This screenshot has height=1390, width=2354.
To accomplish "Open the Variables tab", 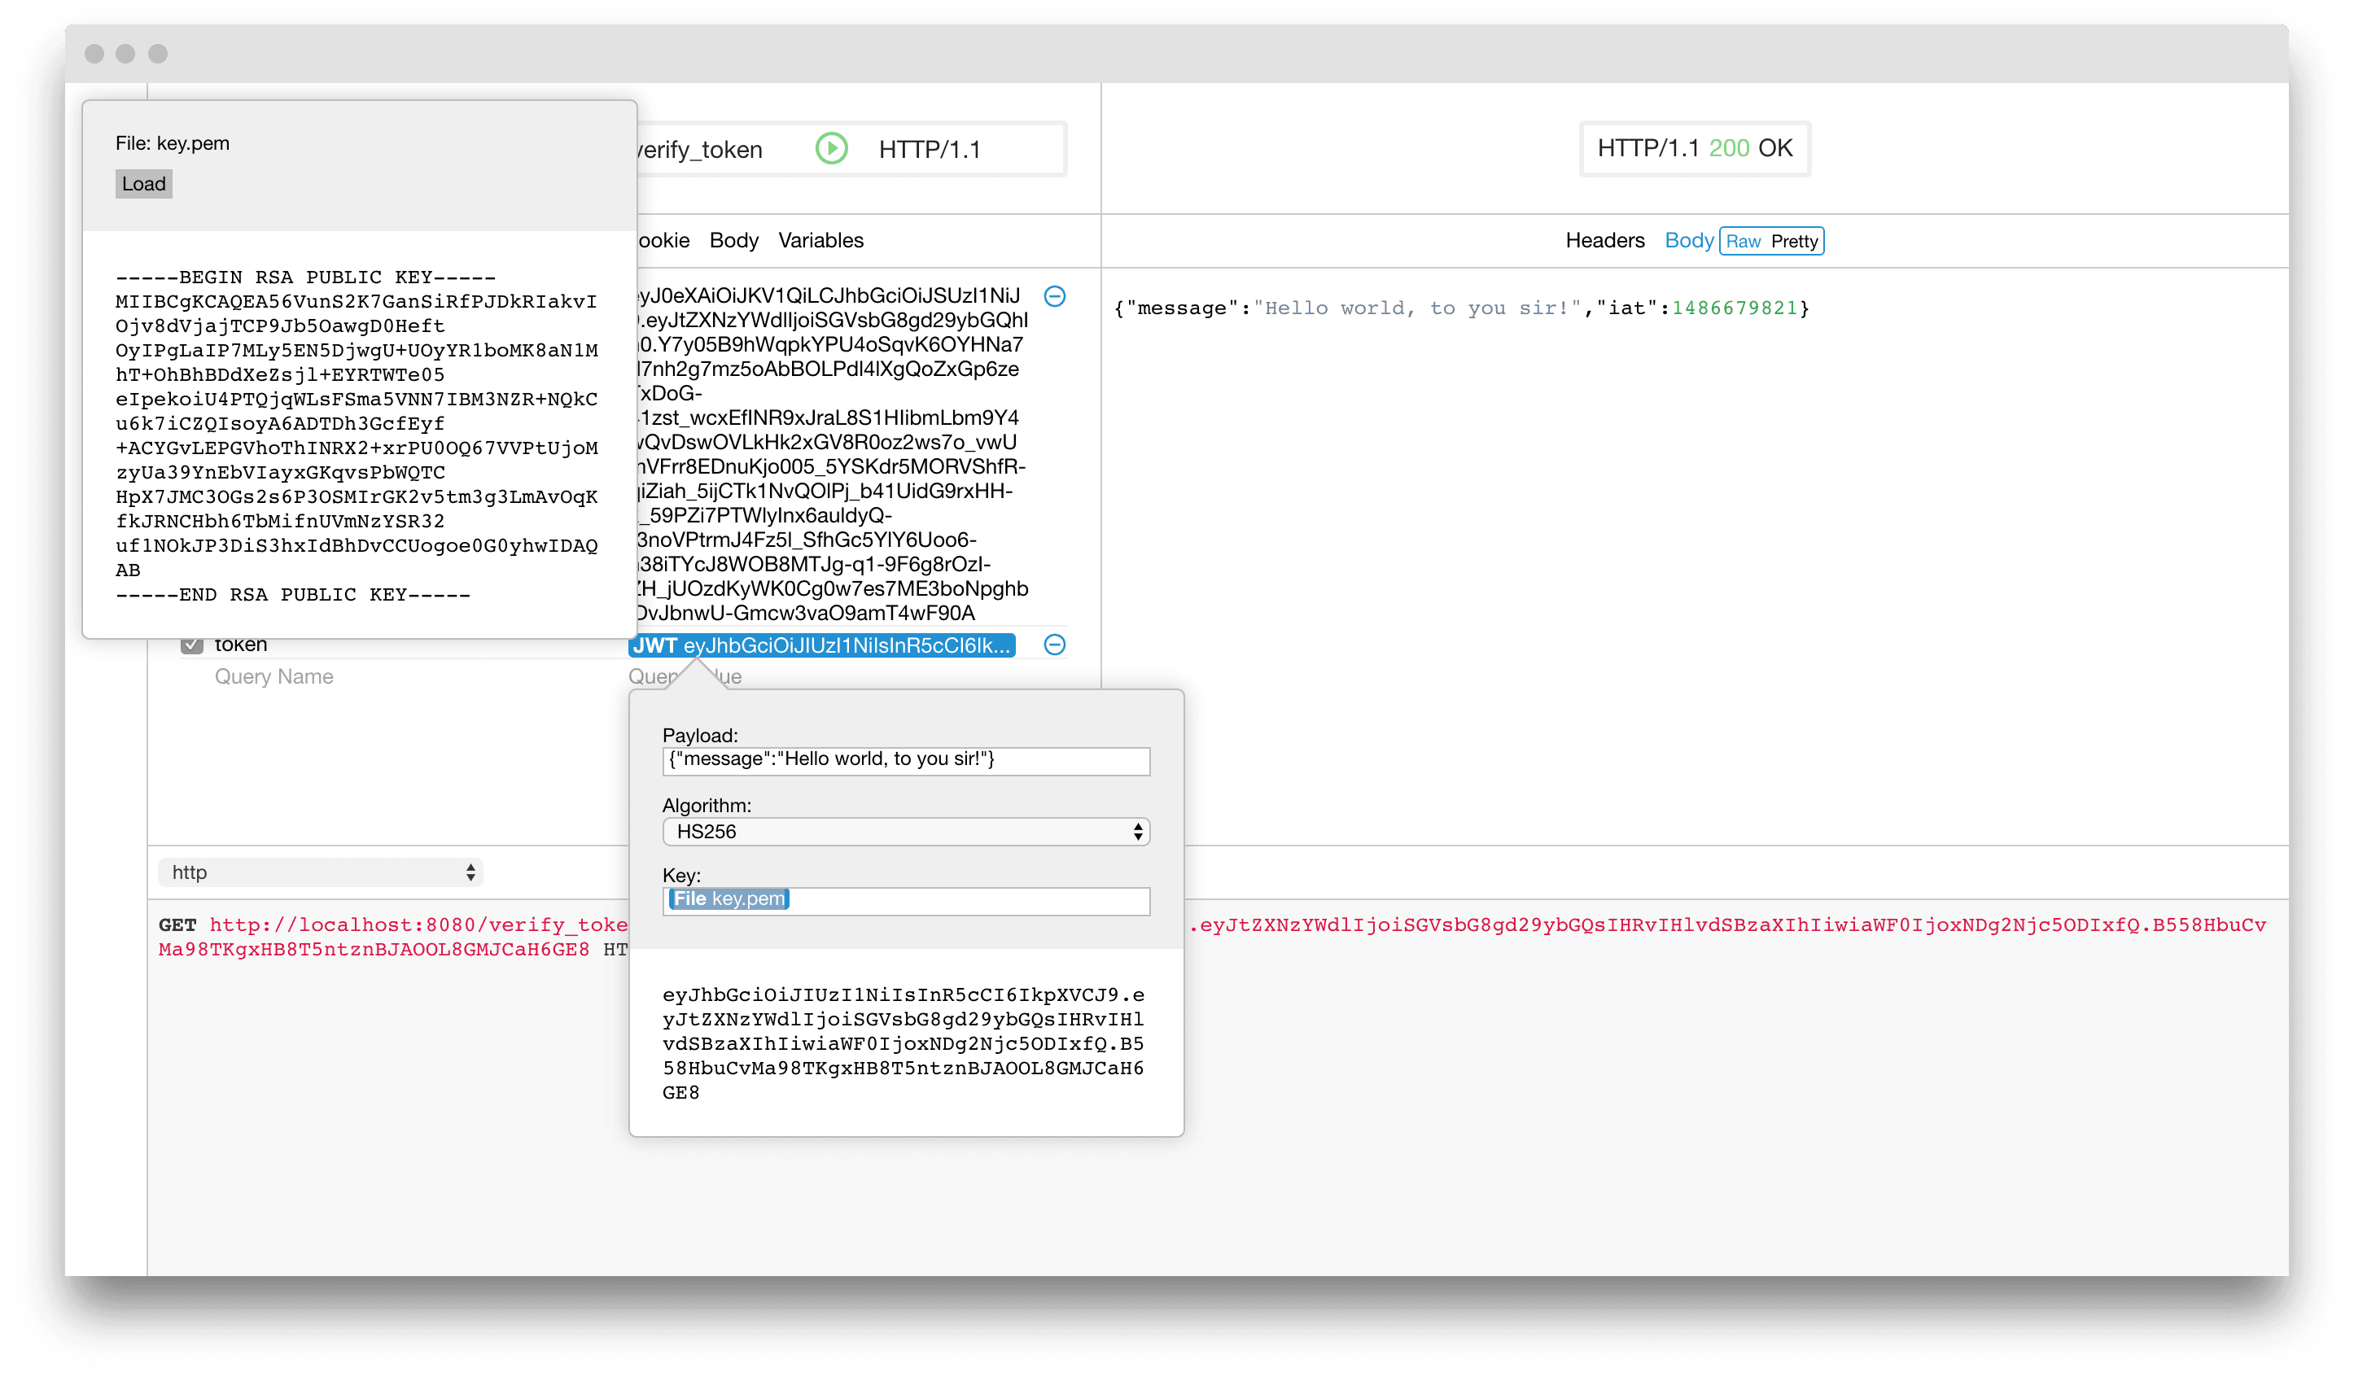I will click(820, 241).
